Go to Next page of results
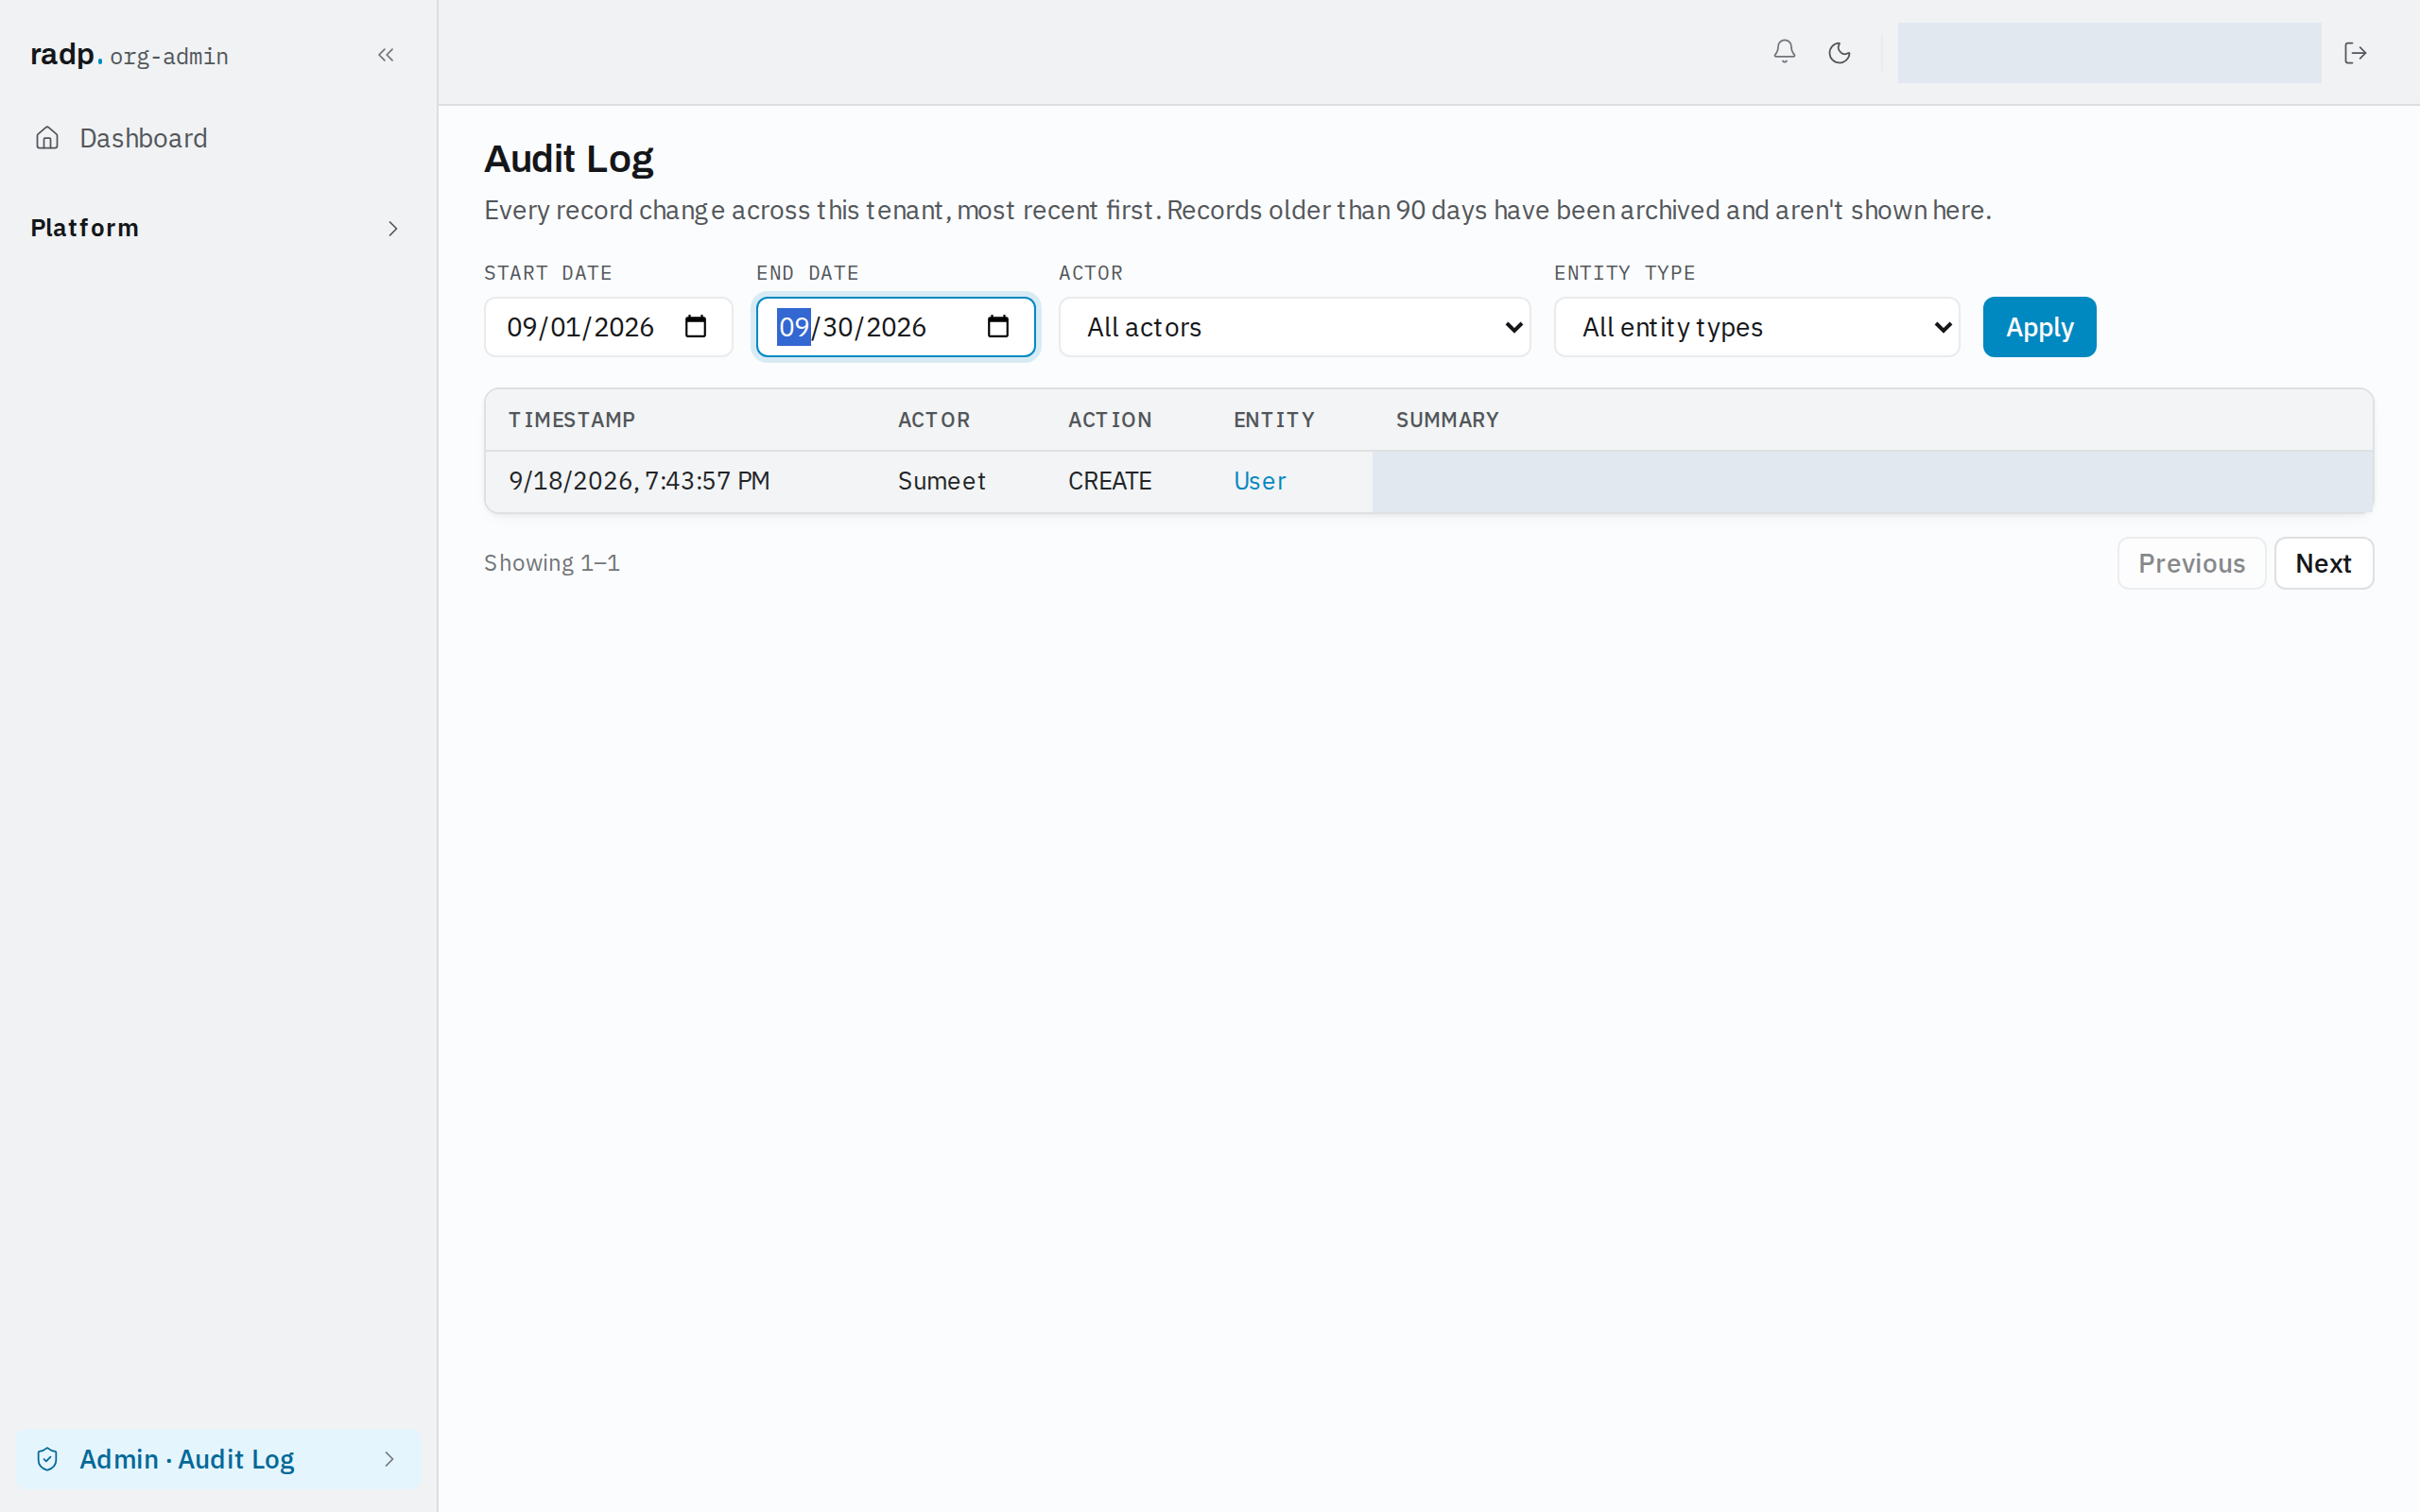2420x1512 pixels. (x=2323, y=563)
